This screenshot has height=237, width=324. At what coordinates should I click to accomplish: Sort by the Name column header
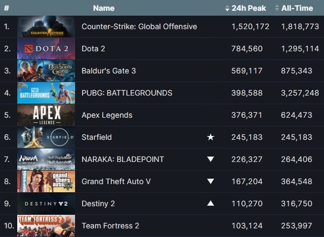[104, 8]
